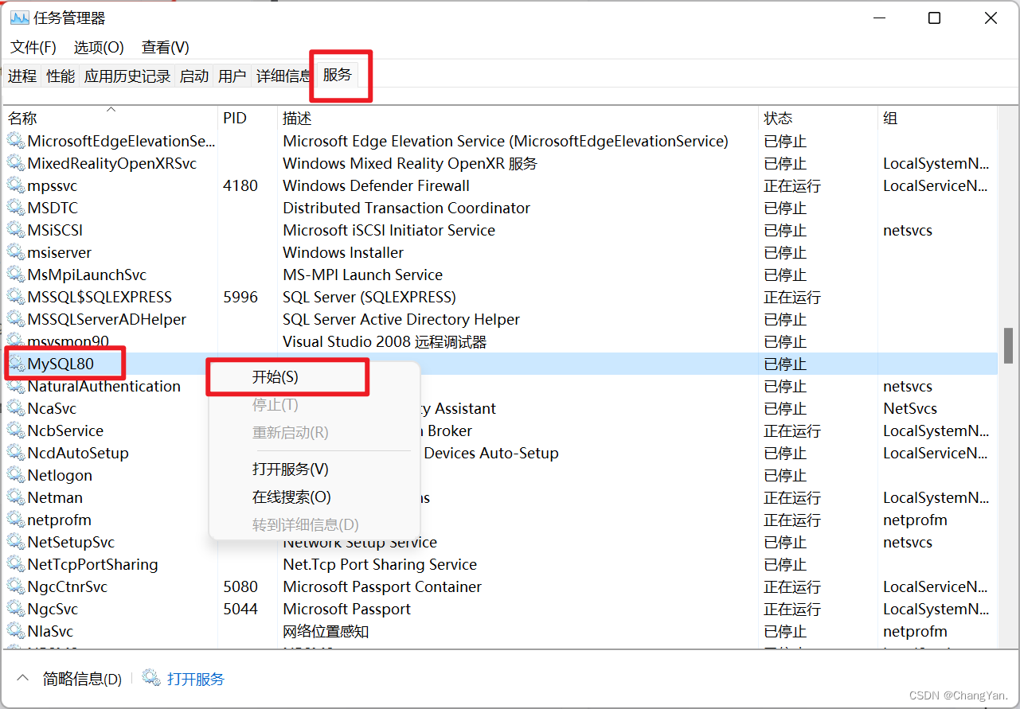Click Microsoft Passport Container description
This screenshot has height=709, width=1020.
tap(382, 587)
